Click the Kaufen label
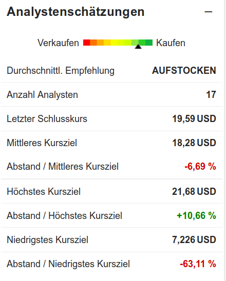 [171, 43]
